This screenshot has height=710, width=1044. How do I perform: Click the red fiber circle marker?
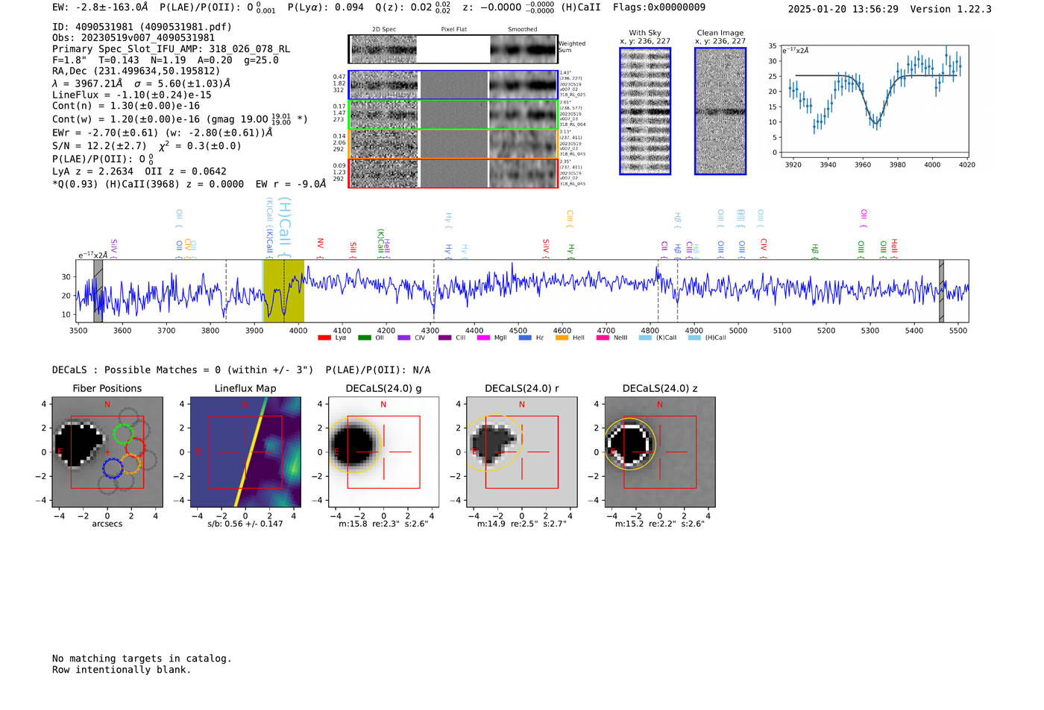click(x=135, y=448)
